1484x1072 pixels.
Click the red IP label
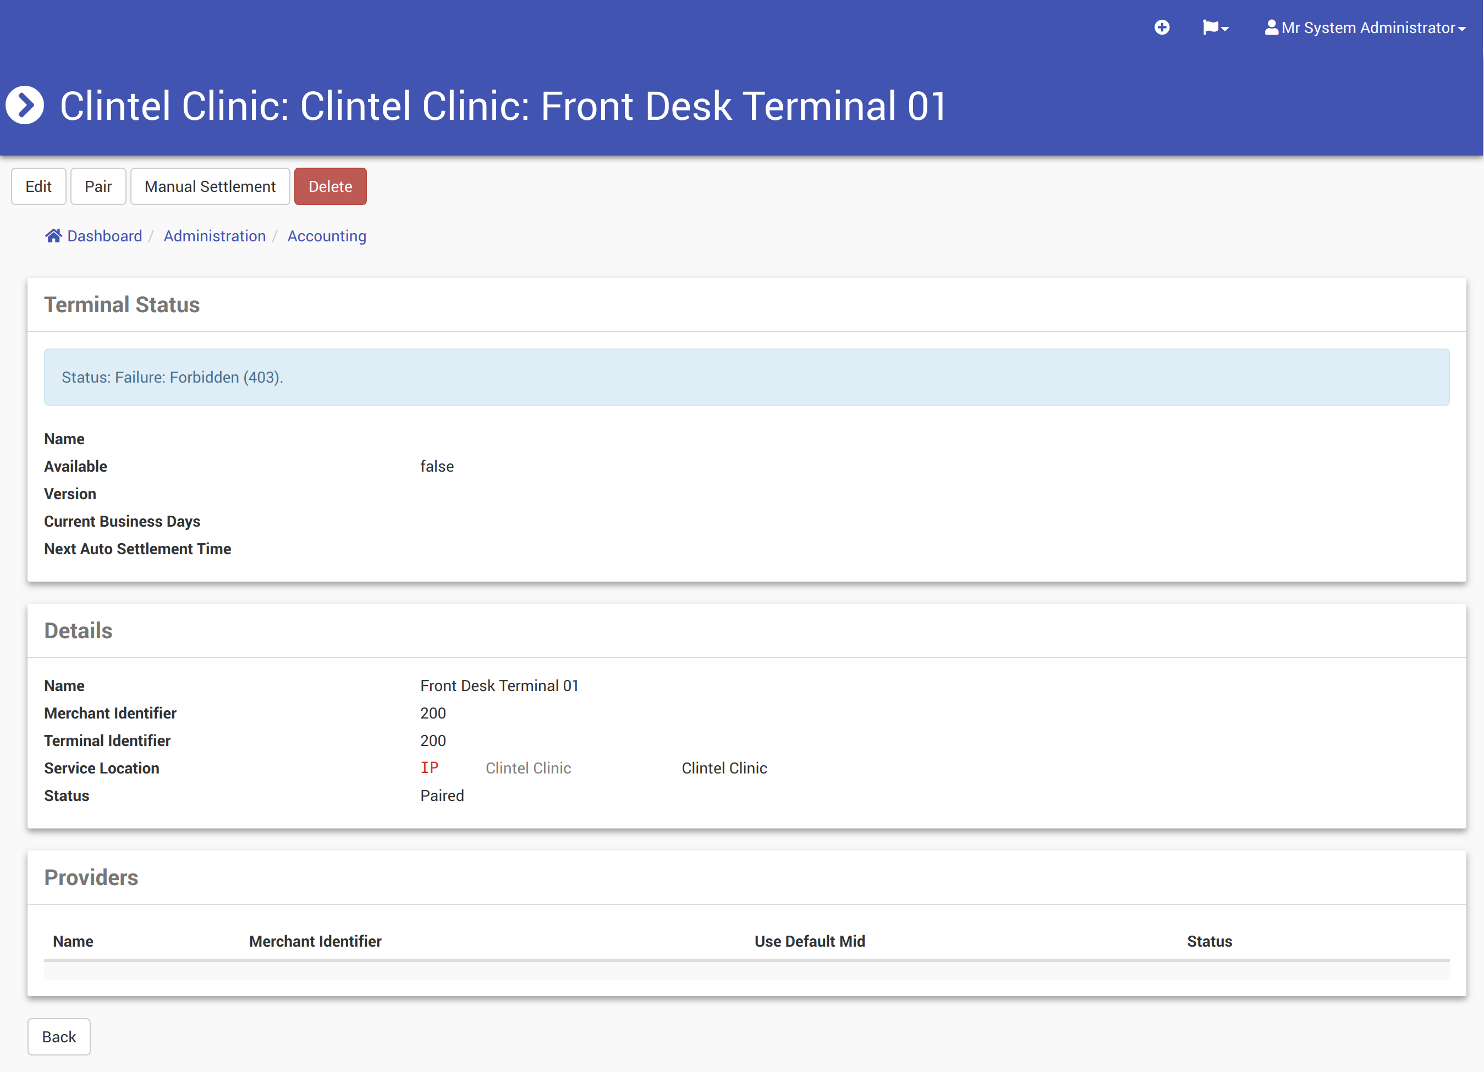[429, 768]
